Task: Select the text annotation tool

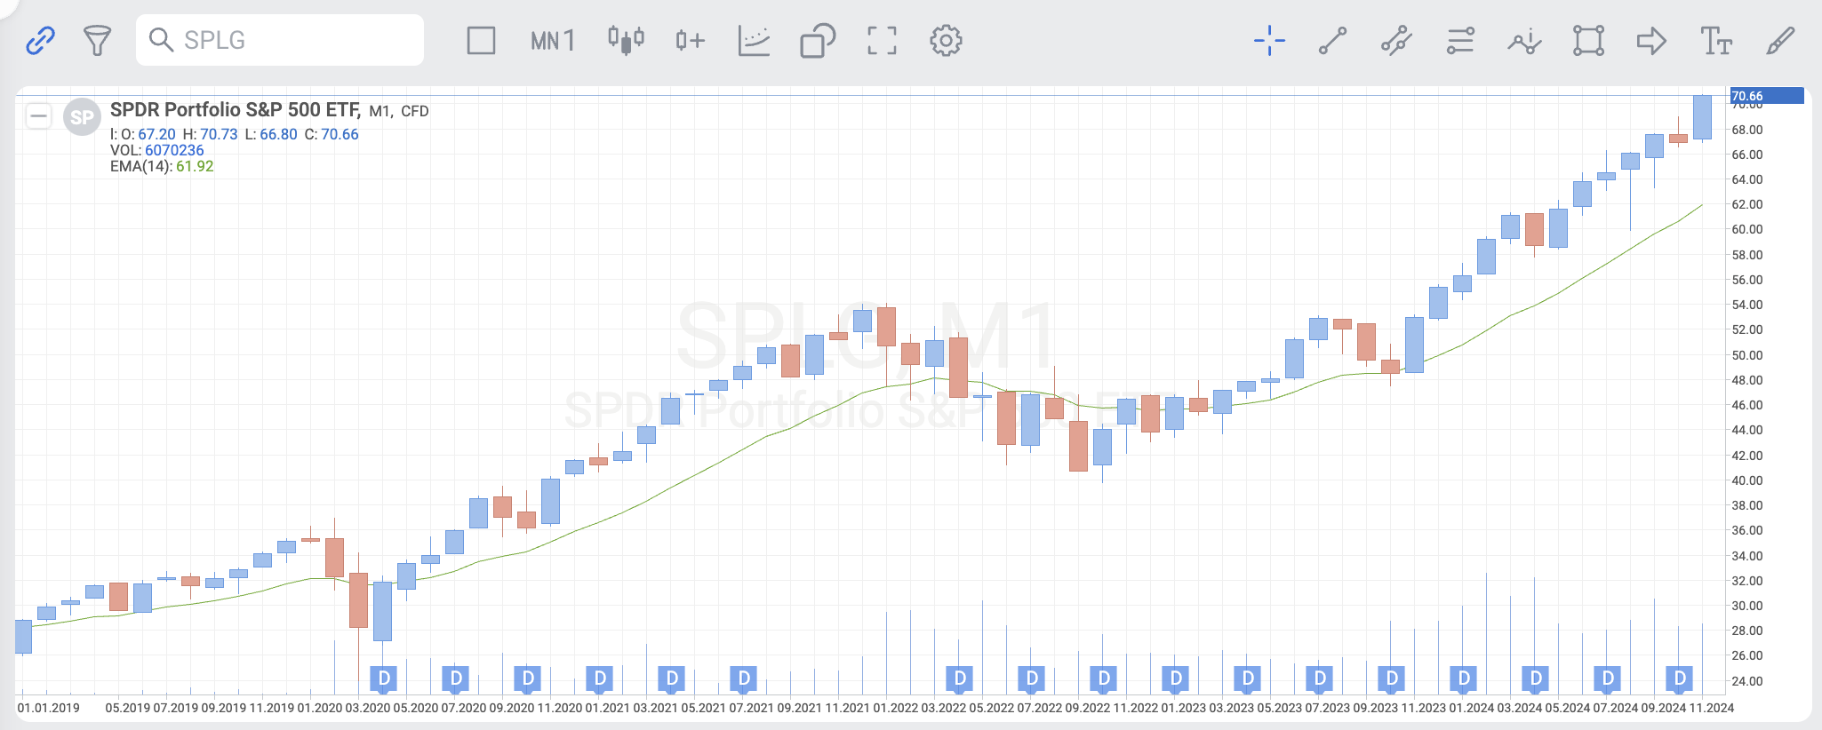Action: [1716, 41]
